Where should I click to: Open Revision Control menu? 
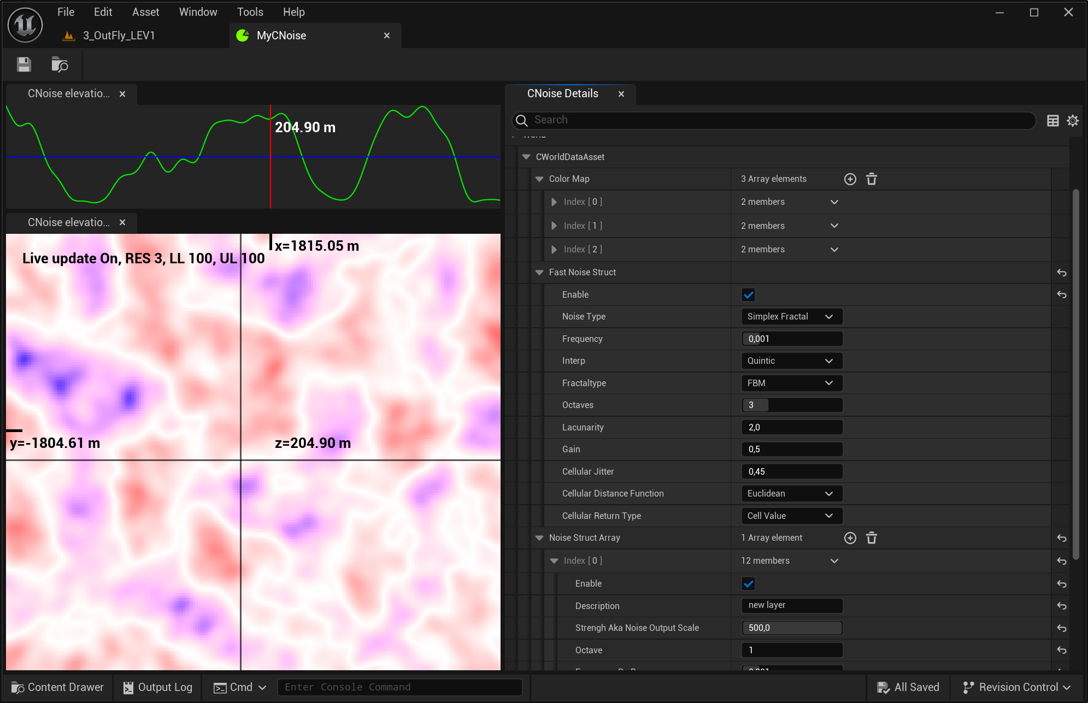(x=1016, y=687)
